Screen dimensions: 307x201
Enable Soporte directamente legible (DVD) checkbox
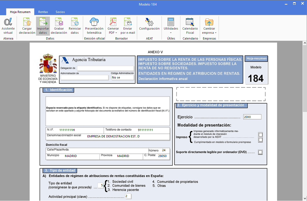click(260, 152)
